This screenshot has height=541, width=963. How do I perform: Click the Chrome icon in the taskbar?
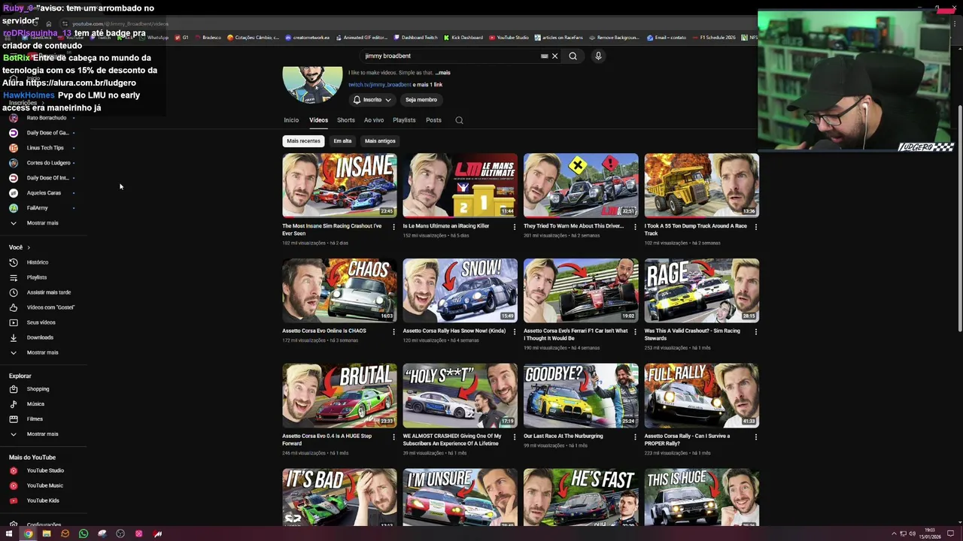28,534
